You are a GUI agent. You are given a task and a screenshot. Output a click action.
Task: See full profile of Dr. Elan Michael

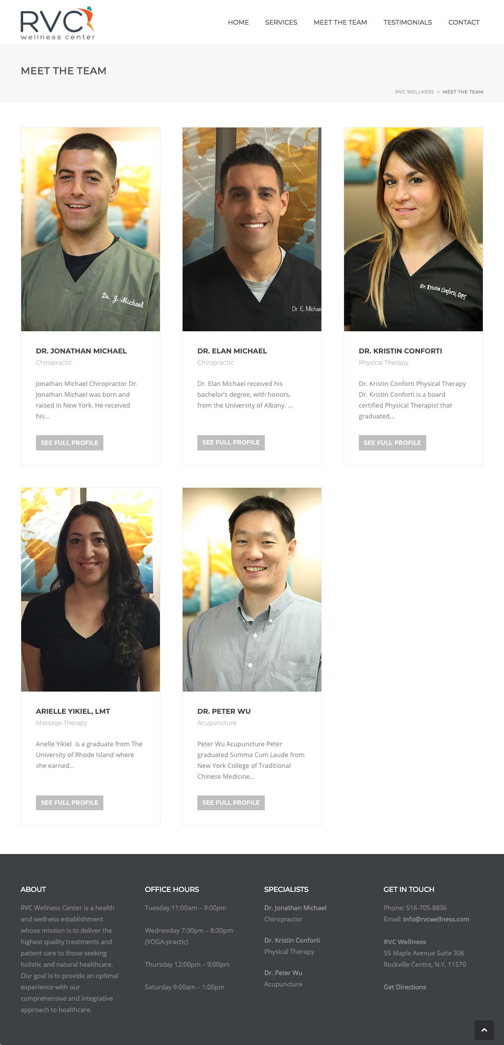[x=231, y=443]
